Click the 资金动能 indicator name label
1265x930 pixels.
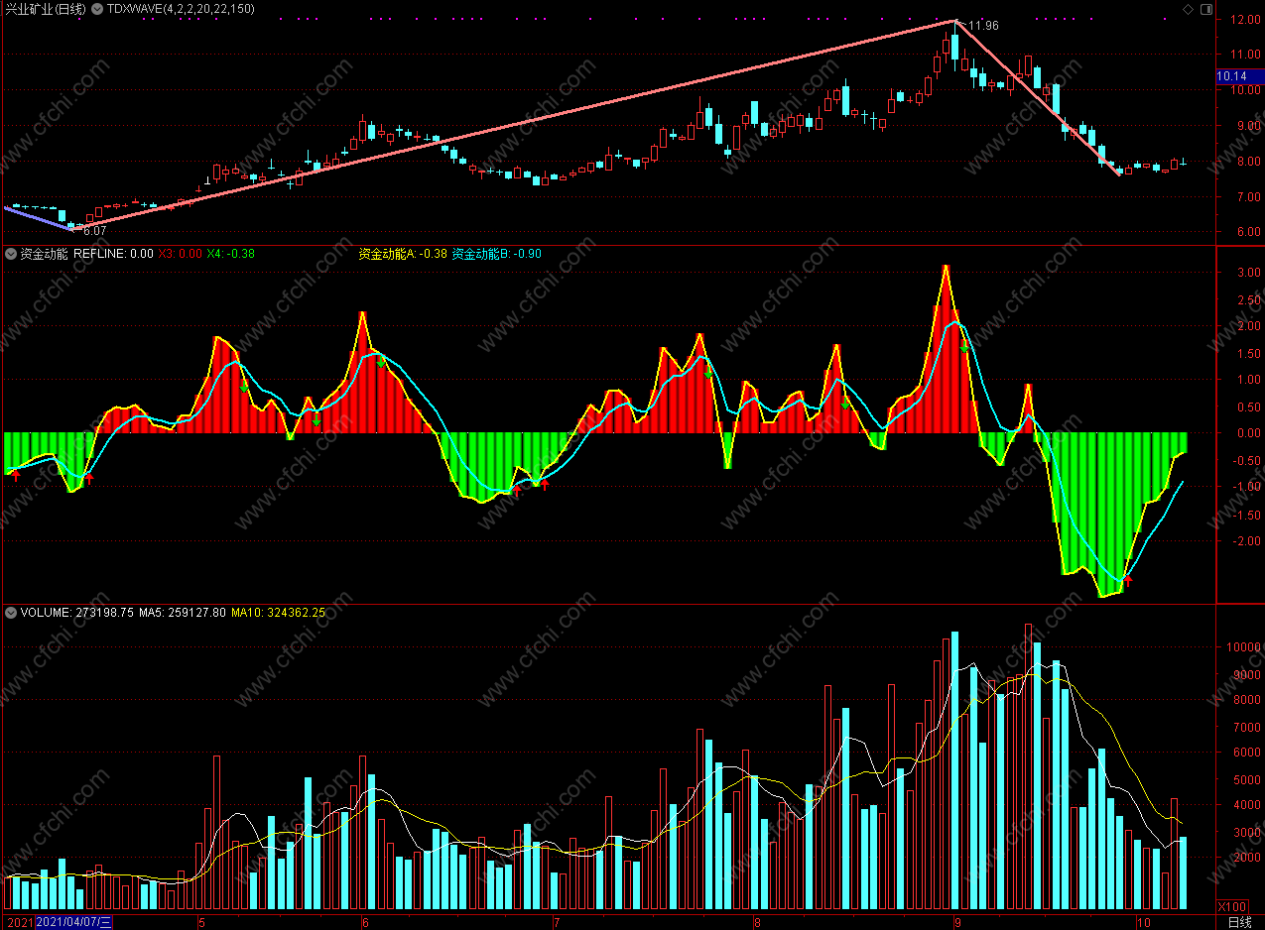(45, 254)
